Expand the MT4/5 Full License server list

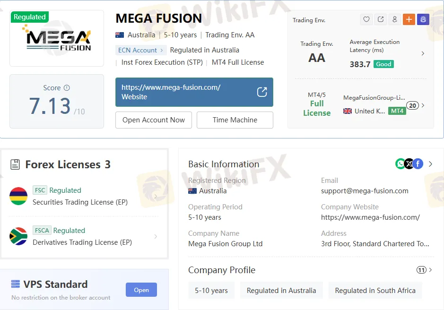[x=423, y=105]
